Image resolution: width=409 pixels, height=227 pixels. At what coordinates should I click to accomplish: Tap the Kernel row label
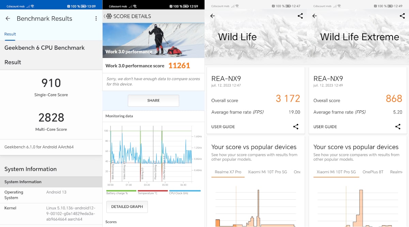pos(10,208)
